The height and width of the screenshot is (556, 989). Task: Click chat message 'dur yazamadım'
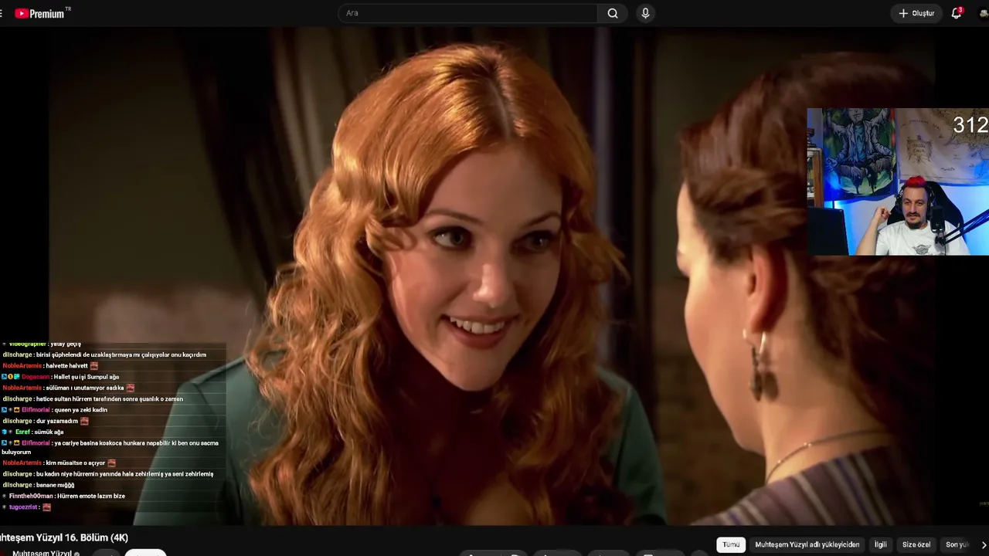click(57, 421)
